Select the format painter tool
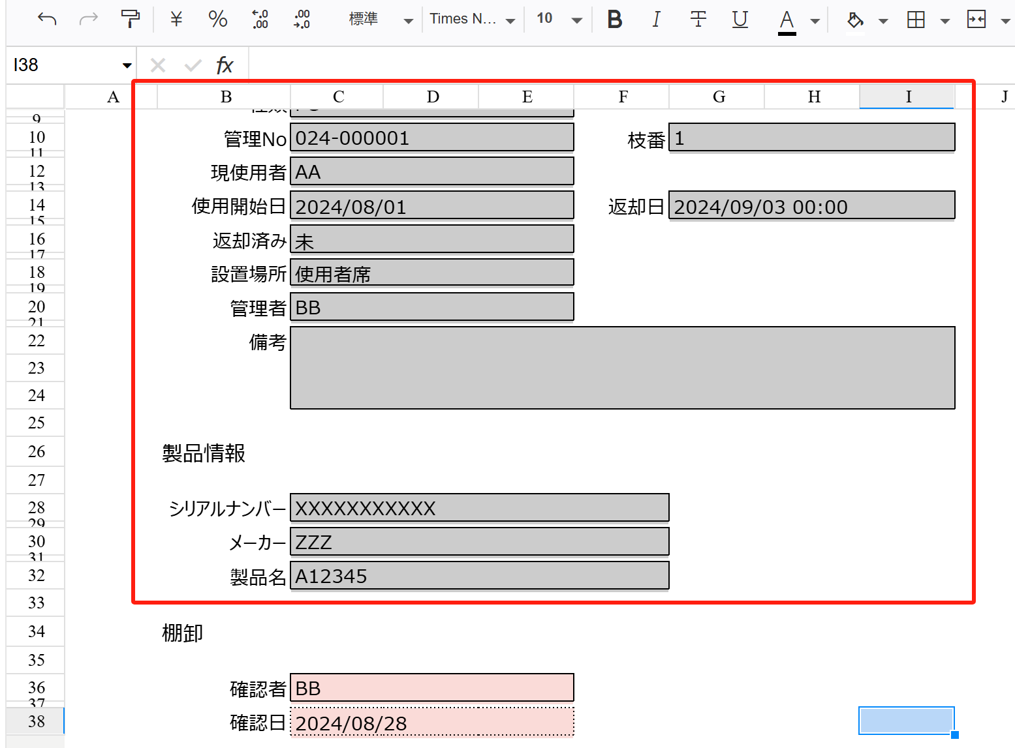 131,19
